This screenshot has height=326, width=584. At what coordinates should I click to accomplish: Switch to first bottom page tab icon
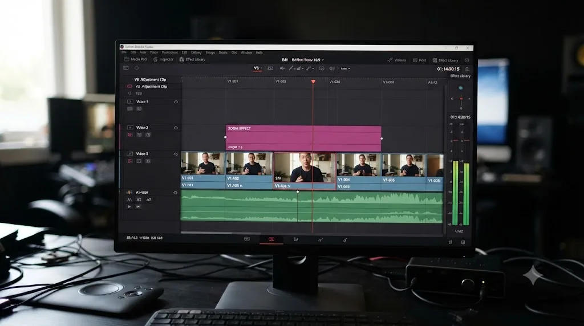[246, 239]
